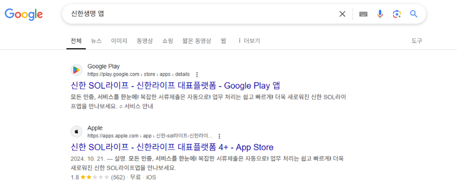Open the 웹 tab
Viewport: 457px width, 188px height.
coord(223,41)
